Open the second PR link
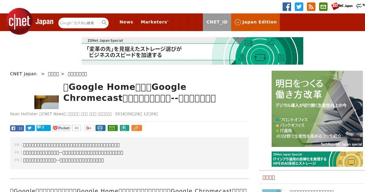Viewport: 365px width, 192px height. click(73, 153)
